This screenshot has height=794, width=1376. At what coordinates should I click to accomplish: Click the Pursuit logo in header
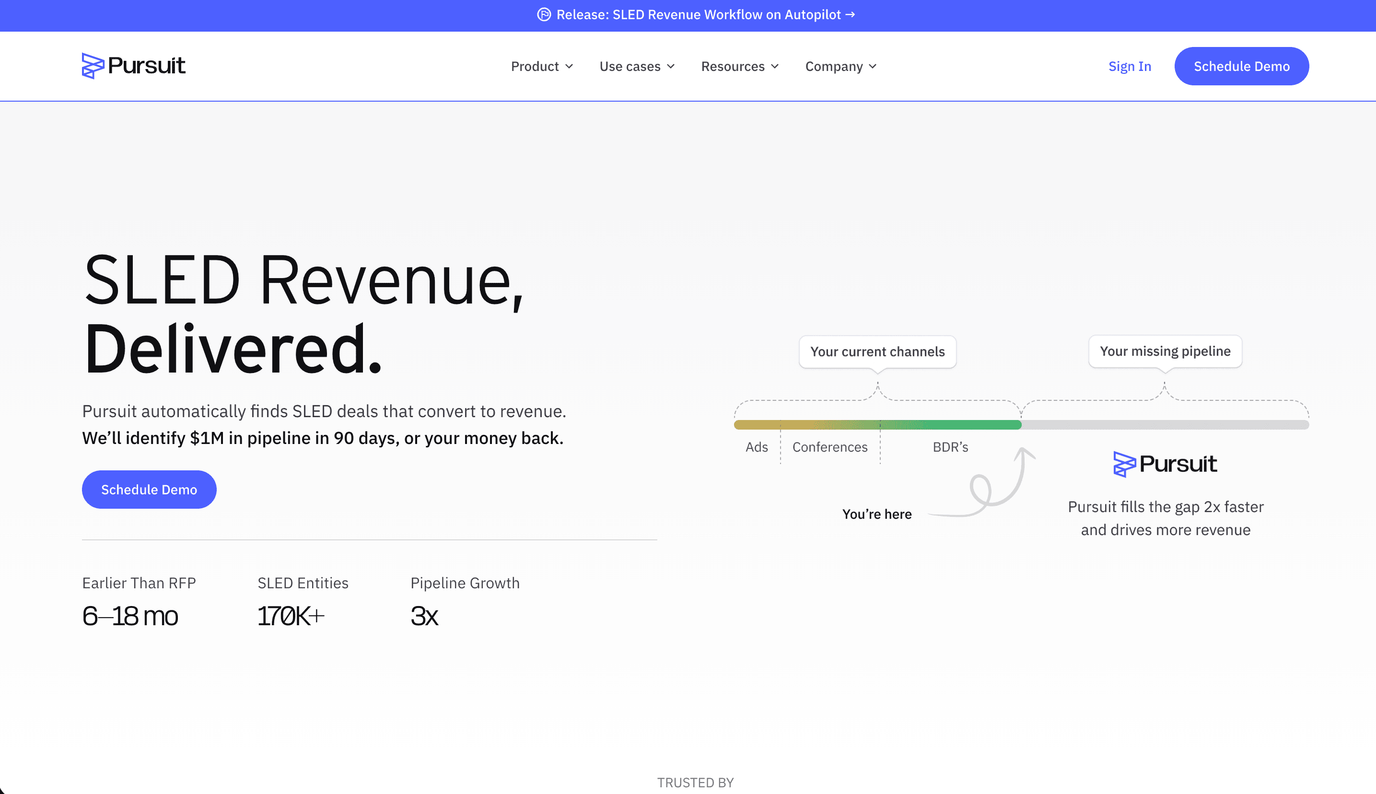(134, 66)
